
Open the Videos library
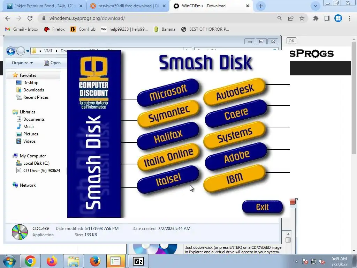point(29,141)
